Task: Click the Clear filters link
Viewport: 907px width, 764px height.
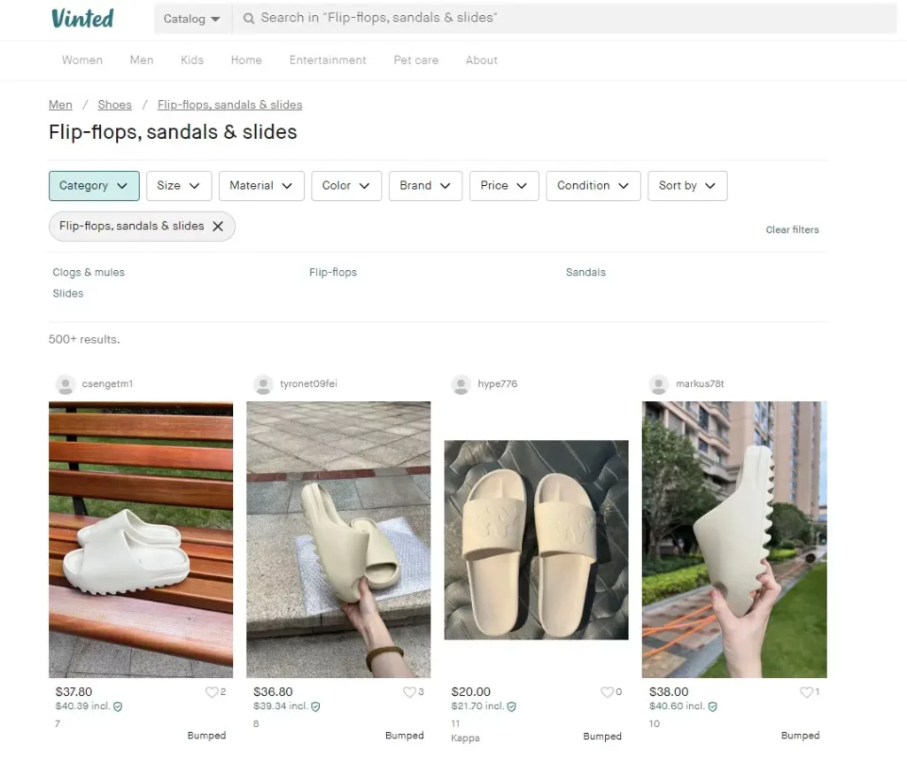Action: pyautogui.click(x=792, y=230)
